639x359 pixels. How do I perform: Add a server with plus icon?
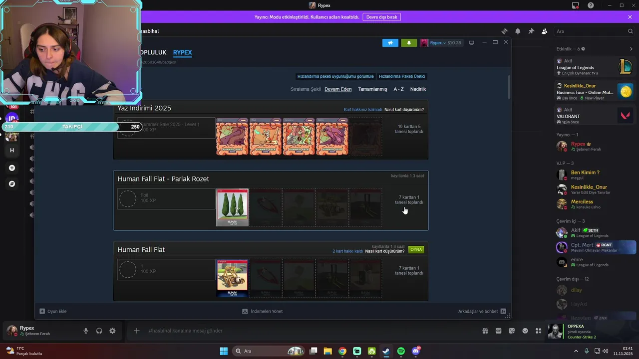12,168
